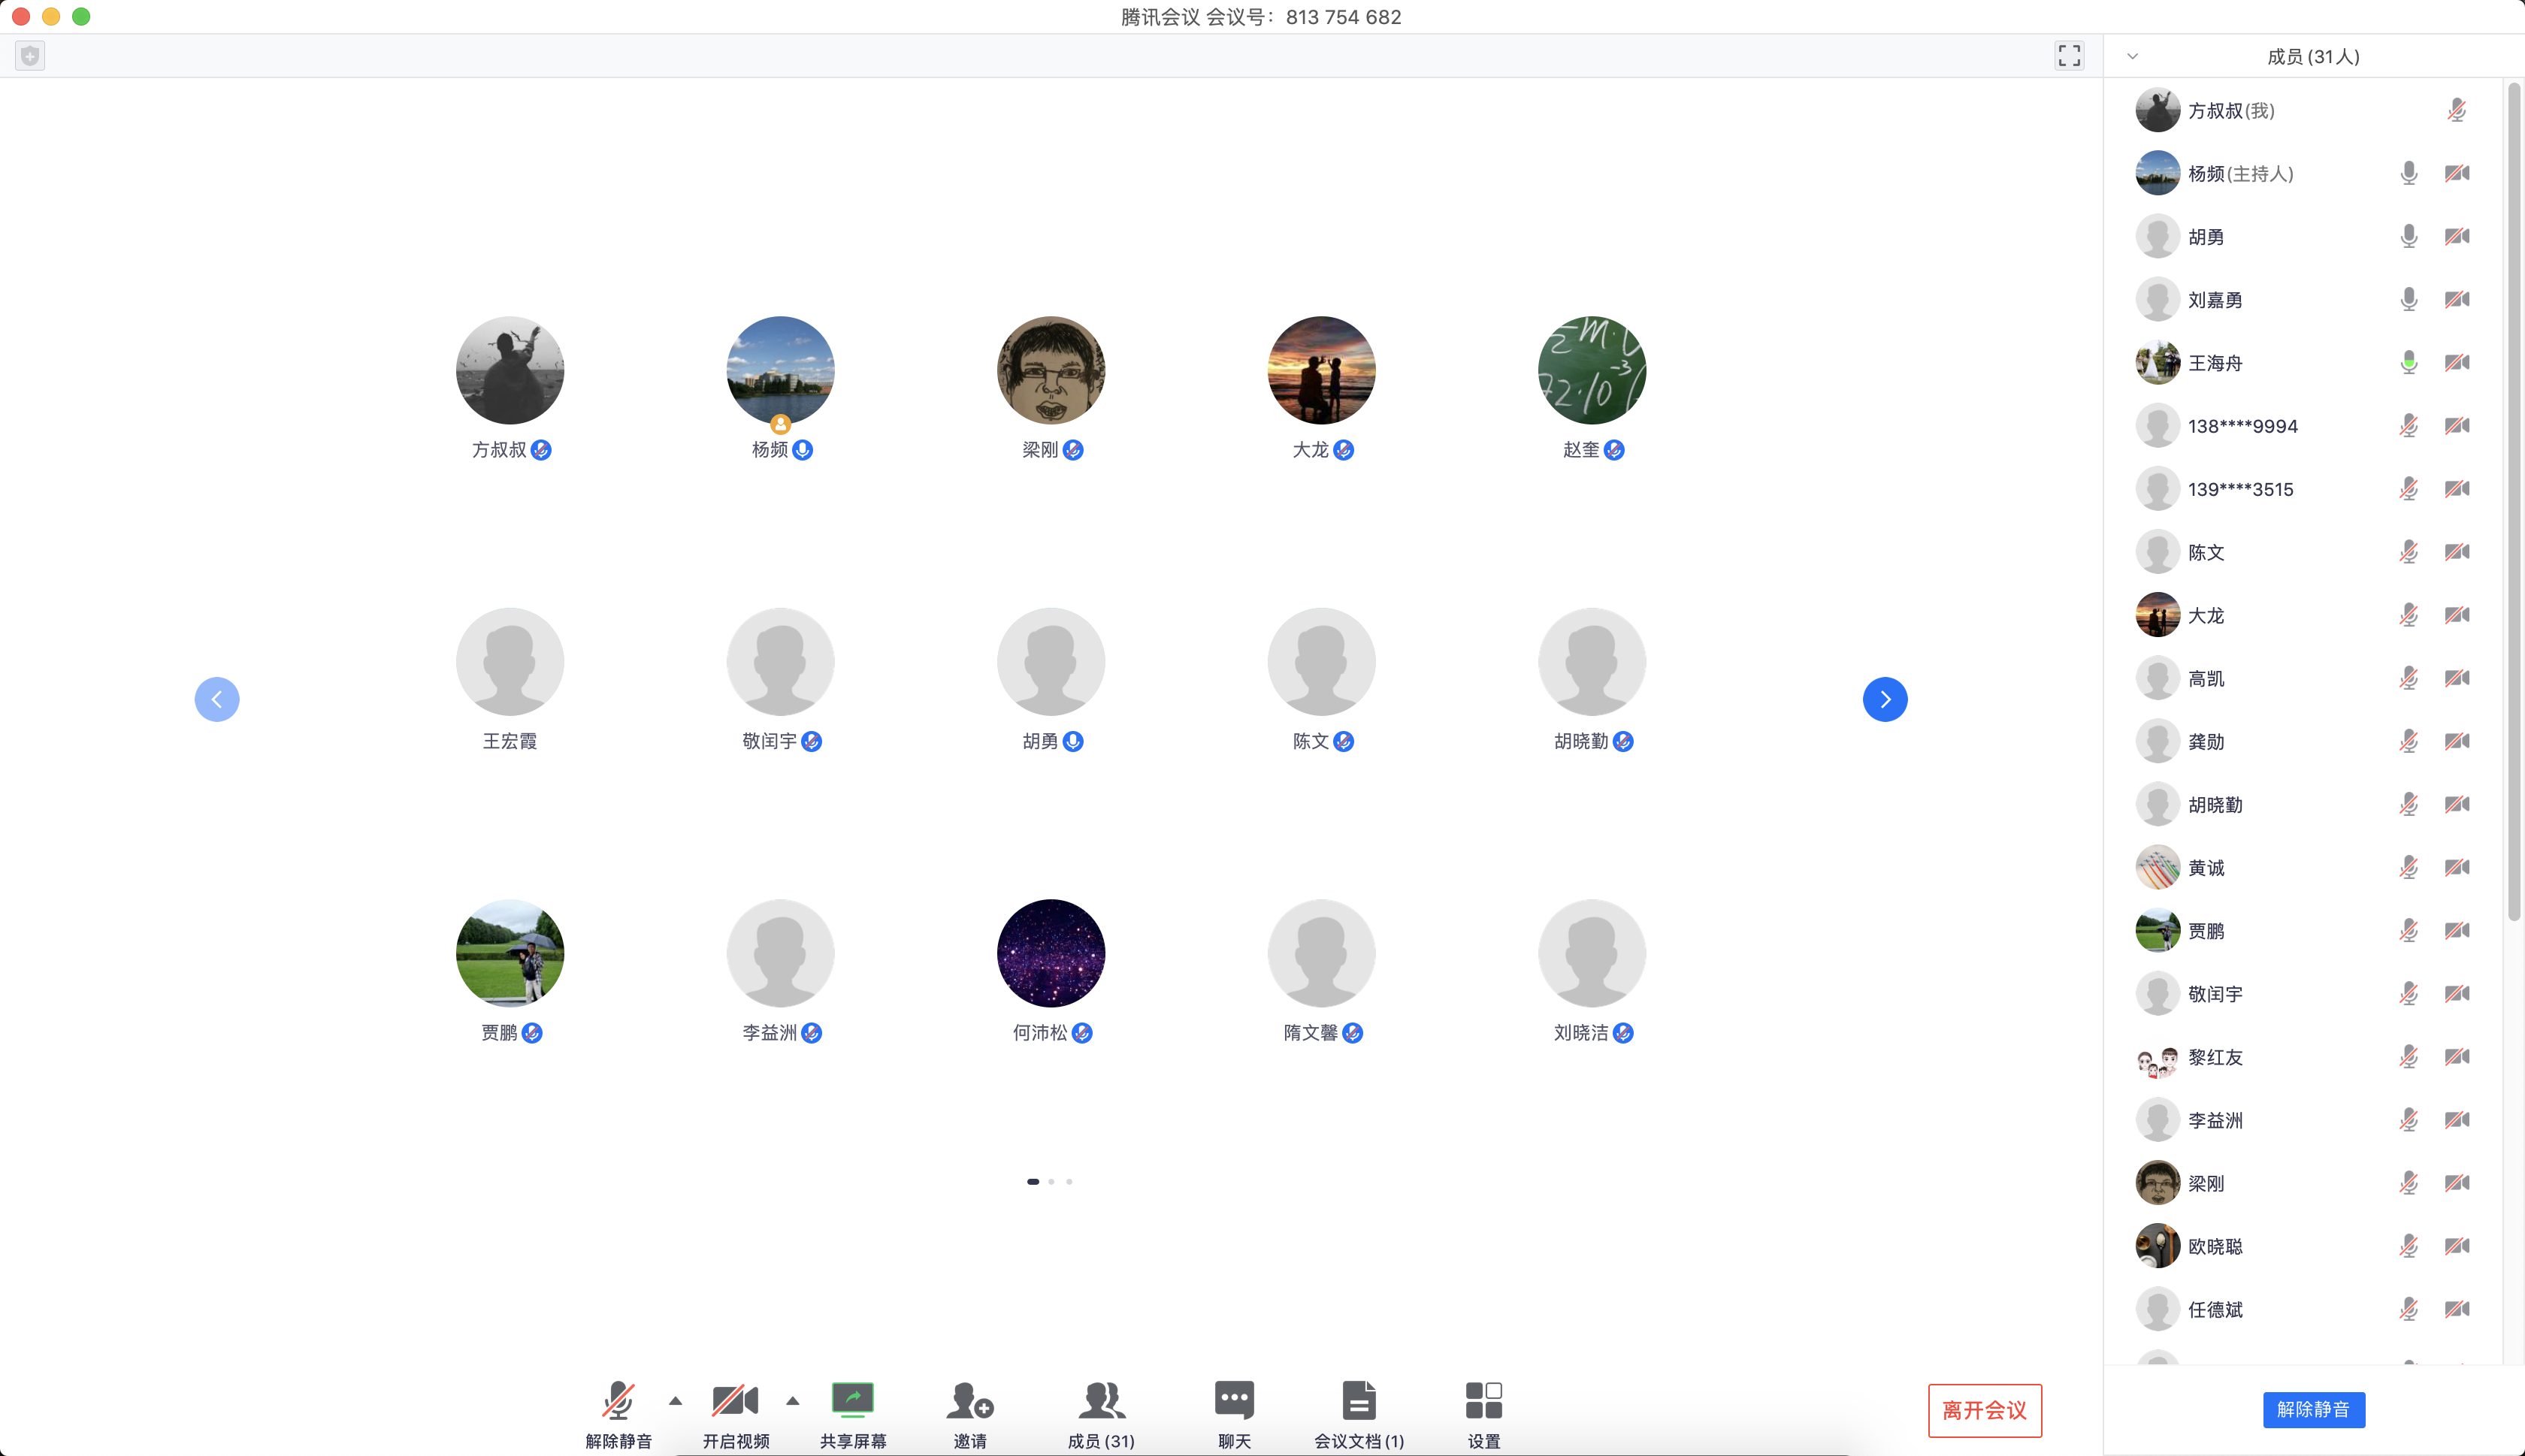Viewport: 2525px width, 1456px height.
Task: Expand video options arrow beside the camera
Action: click(x=793, y=1401)
